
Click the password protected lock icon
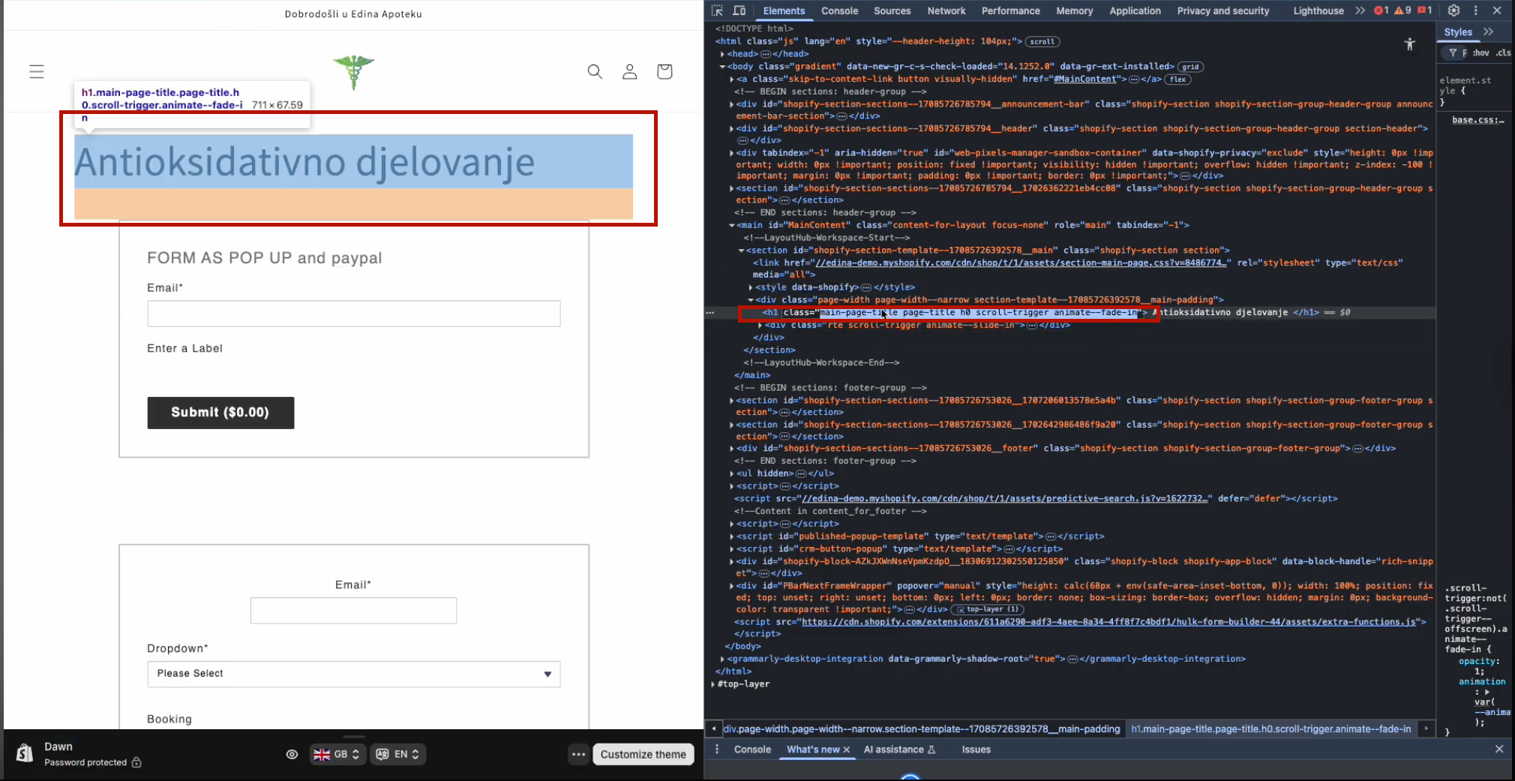pyautogui.click(x=136, y=762)
